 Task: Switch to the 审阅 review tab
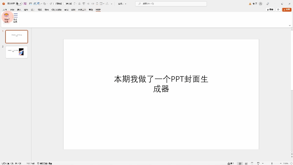click(x=66, y=10)
